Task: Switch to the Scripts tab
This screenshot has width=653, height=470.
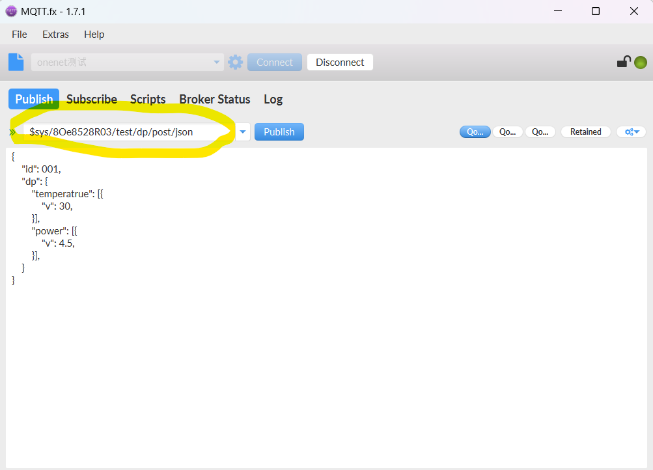Action: (x=148, y=99)
